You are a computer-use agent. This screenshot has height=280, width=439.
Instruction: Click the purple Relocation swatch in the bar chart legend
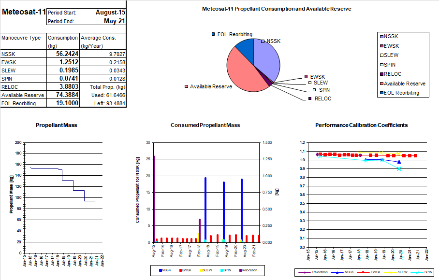240,270
